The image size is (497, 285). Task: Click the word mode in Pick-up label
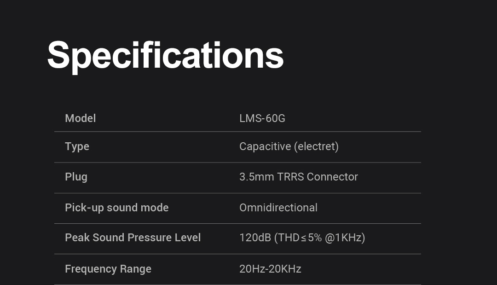(156, 208)
